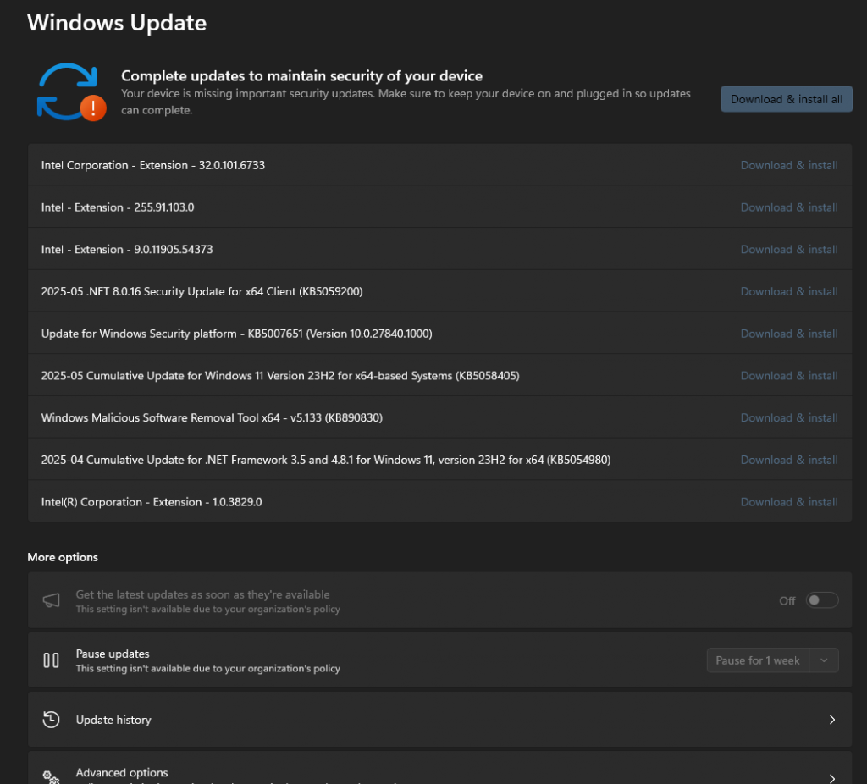
Task: Click the pause updates icon
Action: (x=52, y=660)
